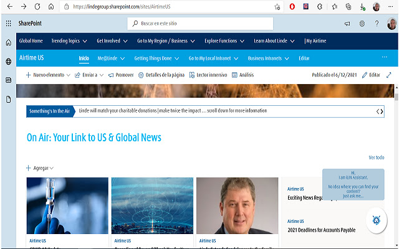
Task: Open browser collections icon
Action: coord(349,7)
